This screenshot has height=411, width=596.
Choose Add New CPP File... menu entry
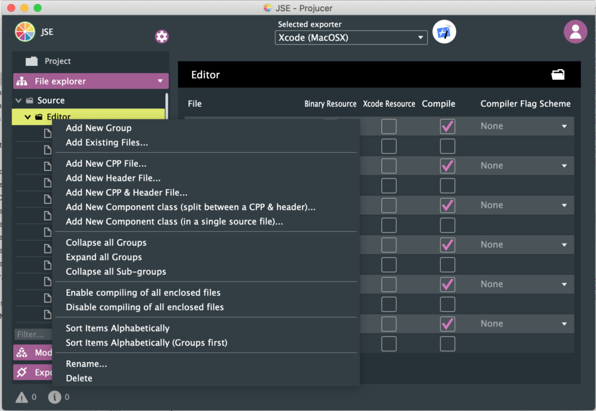pos(106,164)
